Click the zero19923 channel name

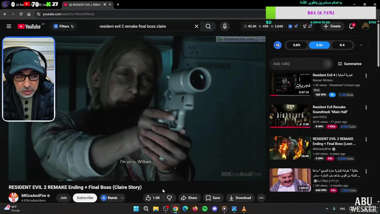319,117
